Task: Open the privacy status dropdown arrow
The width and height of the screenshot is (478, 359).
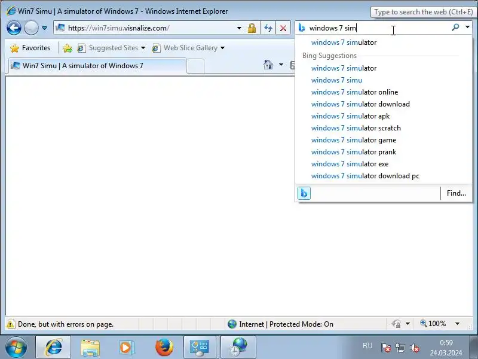Action: click(x=407, y=324)
